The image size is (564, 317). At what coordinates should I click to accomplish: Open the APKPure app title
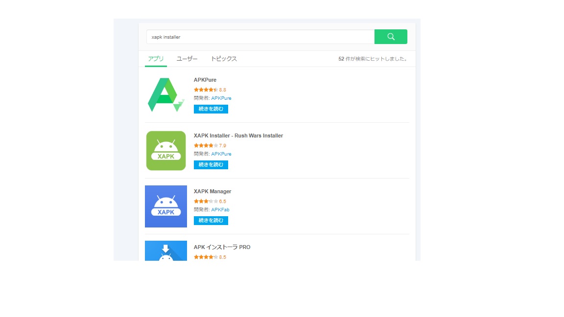tap(205, 80)
